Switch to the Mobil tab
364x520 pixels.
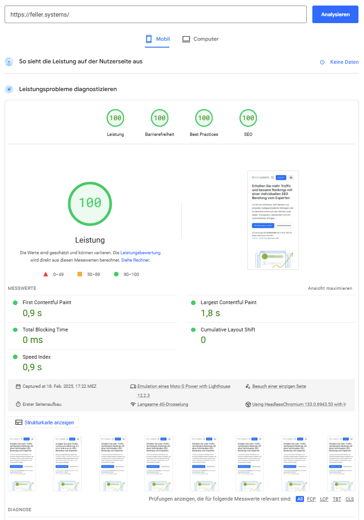[157, 39]
